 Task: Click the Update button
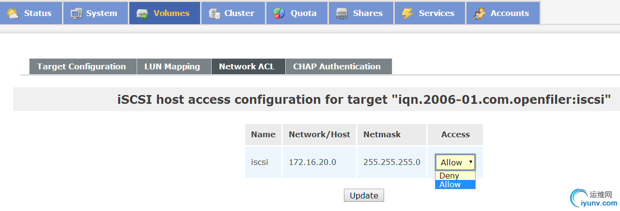[364, 195]
